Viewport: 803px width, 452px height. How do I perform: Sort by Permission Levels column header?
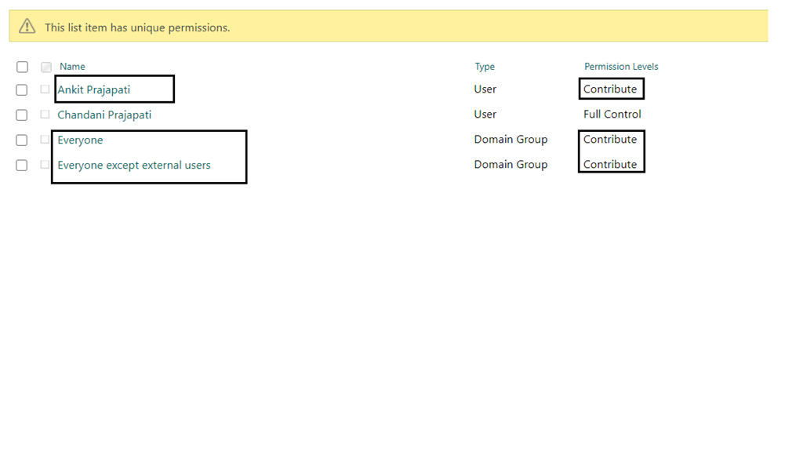click(621, 66)
